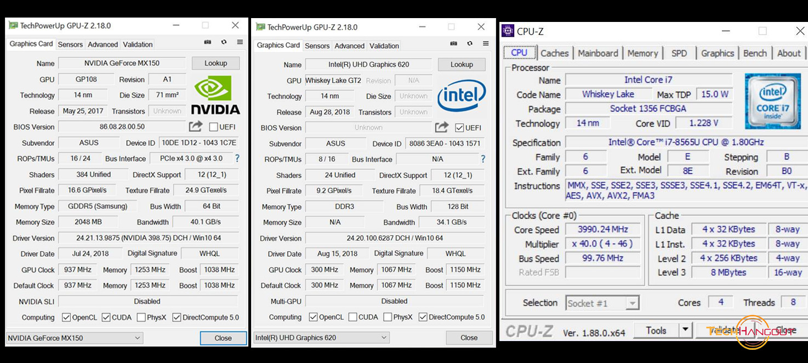Click the refresh icon in Intel GPU-Z window
808x363 pixels.
click(x=470, y=43)
